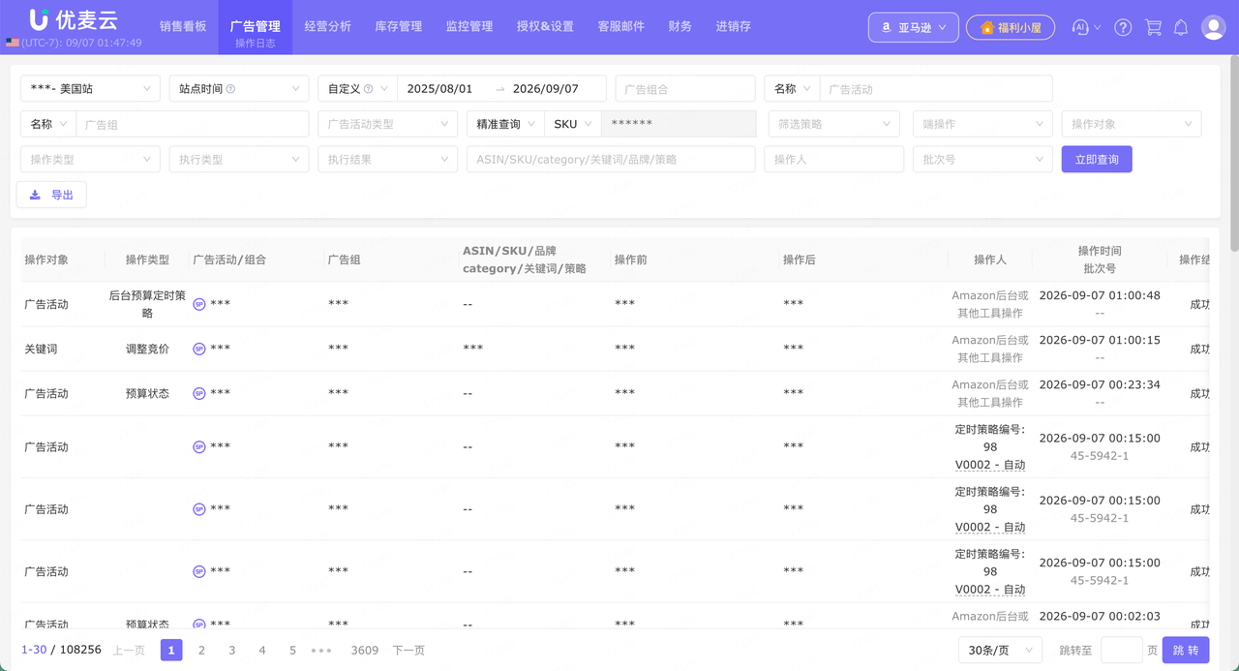The image size is (1239, 671).
Task: Click the V0002 - 自动 link in the first 定时策略编号: 98 row
Action: [x=990, y=465]
